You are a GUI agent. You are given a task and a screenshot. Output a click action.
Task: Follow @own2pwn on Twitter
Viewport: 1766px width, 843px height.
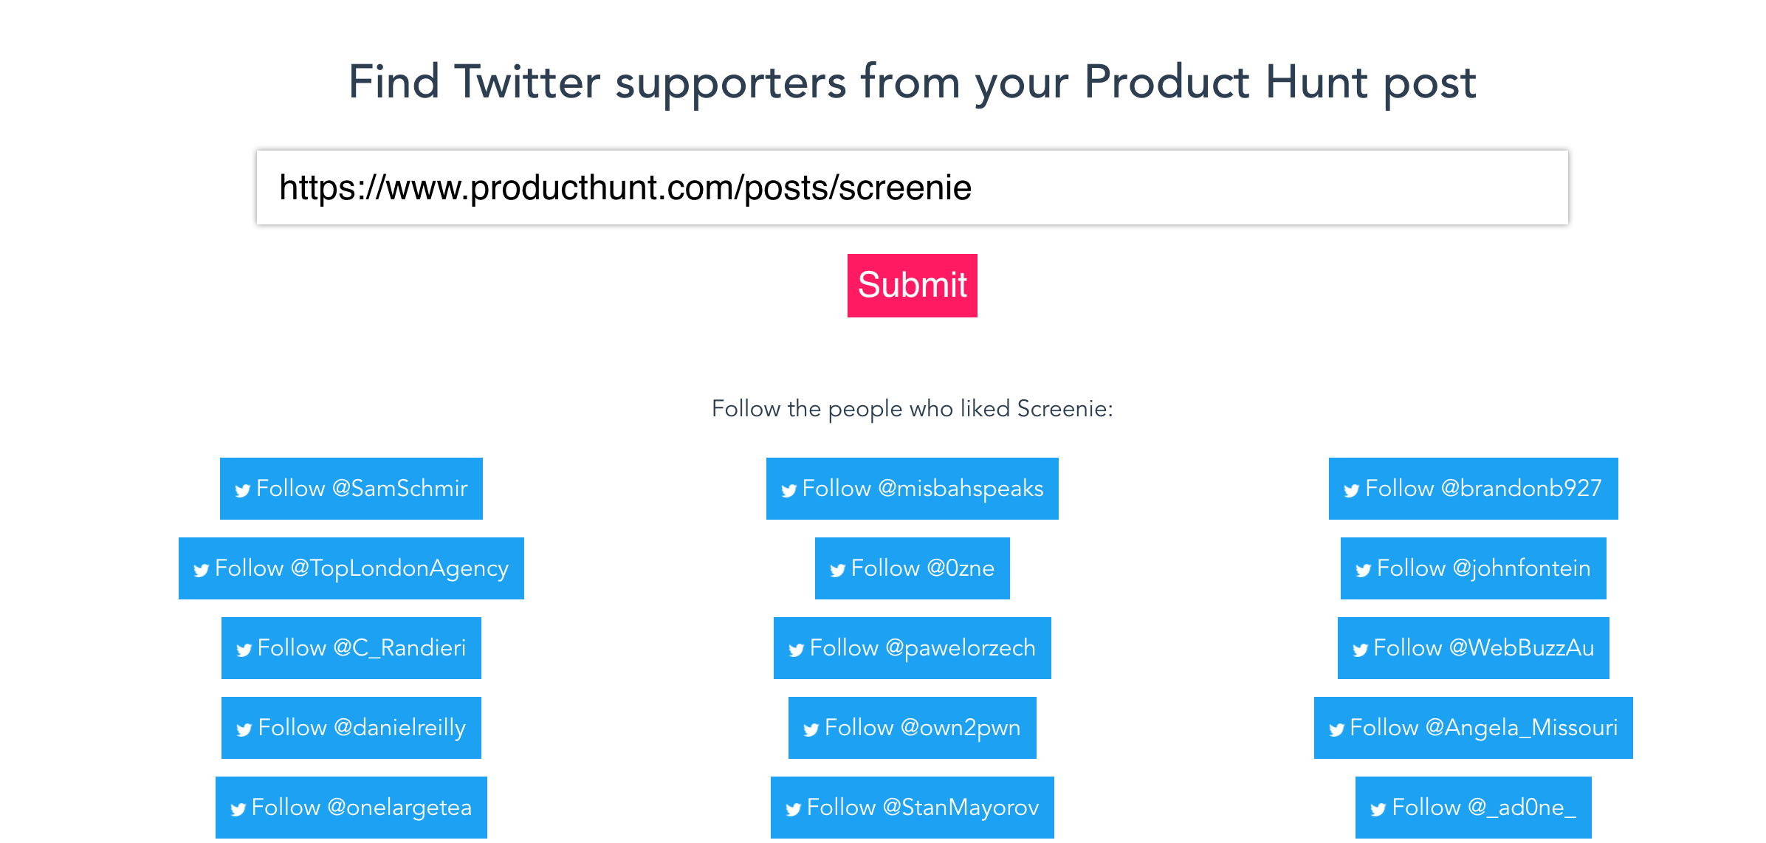pos(913,728)
